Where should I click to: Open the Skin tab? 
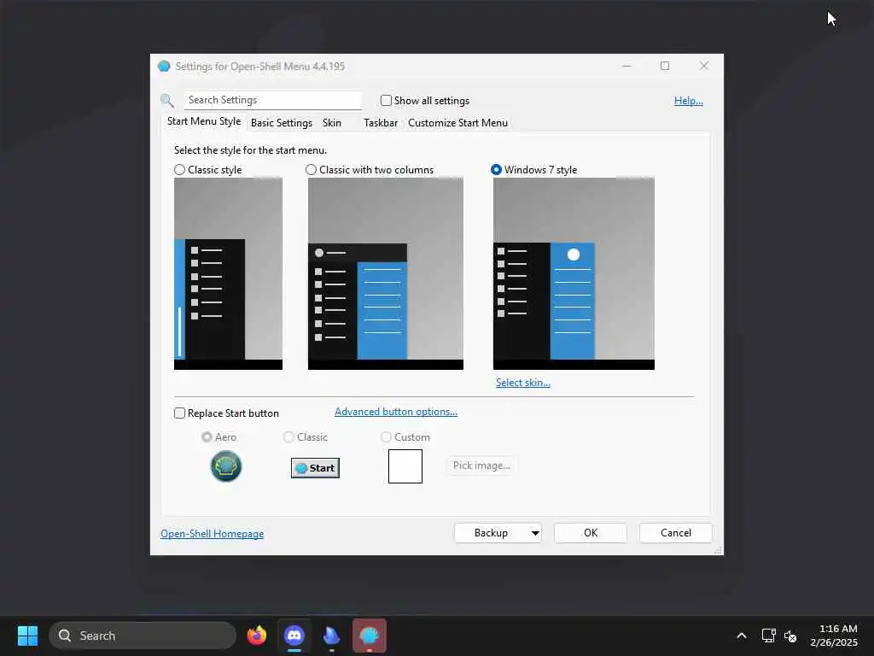click(x=332, y=123)
